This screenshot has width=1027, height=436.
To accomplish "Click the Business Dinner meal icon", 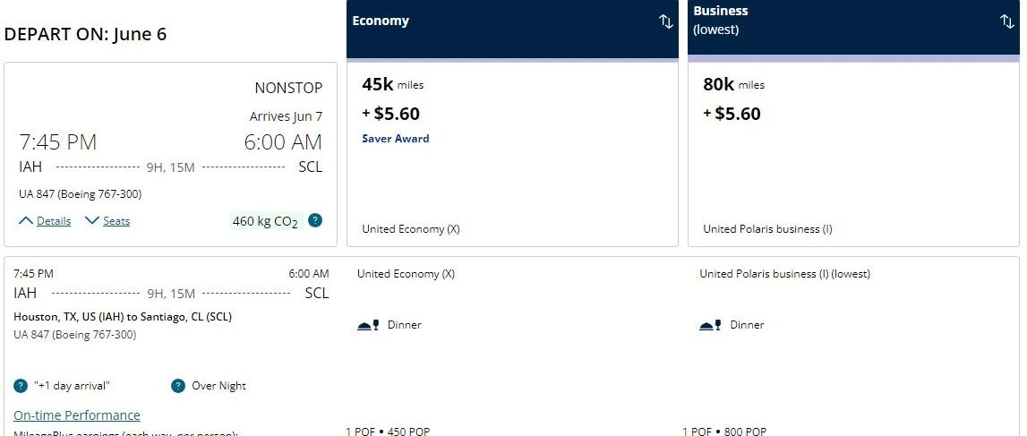I will [710, 325].
